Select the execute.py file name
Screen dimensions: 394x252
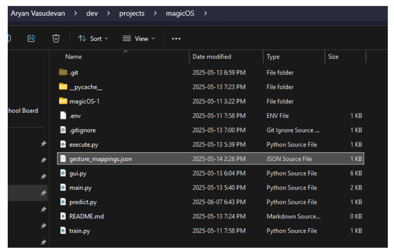[x=84, y=145]
